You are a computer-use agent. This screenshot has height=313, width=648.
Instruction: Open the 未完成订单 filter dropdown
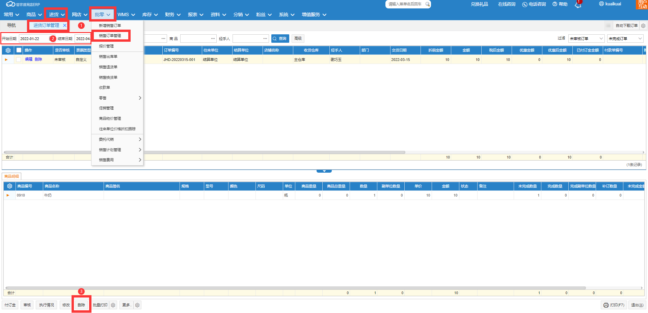[625, 39]
